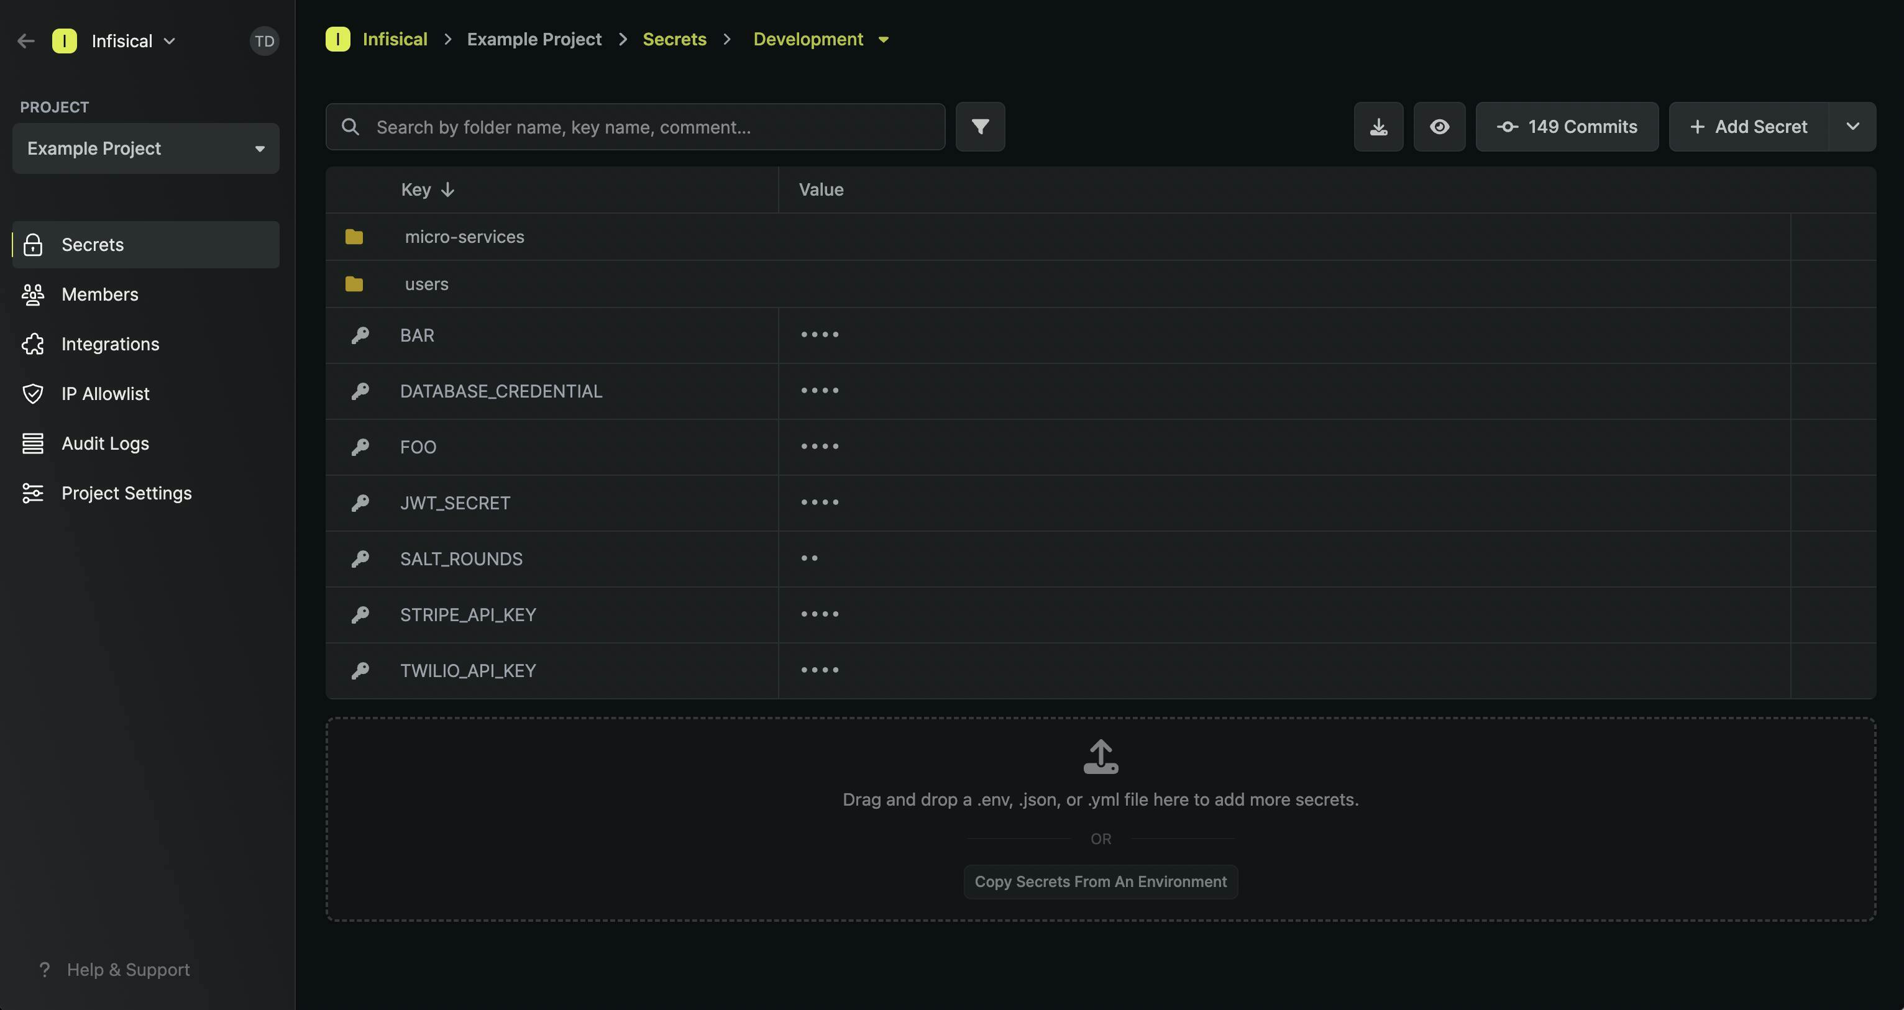Image resolution: width=1904 pixels, height=1010 pixels.
Task: Click the 149 Commits button
Action: [1567, 127]
